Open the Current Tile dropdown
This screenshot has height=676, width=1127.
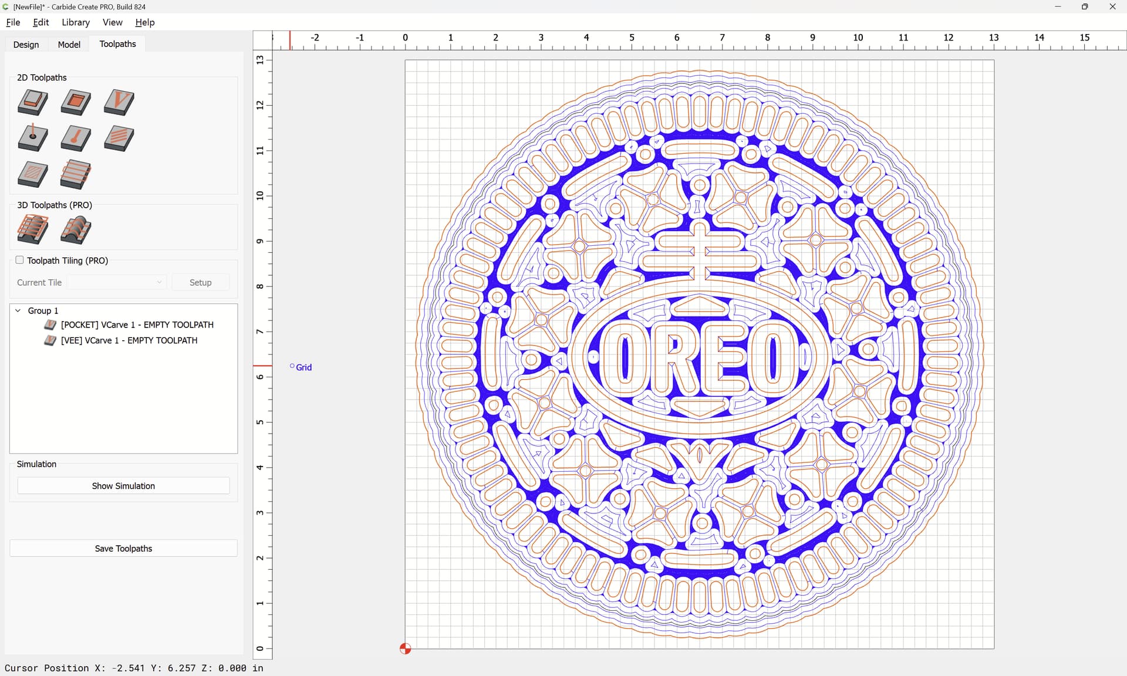point(117,282)
